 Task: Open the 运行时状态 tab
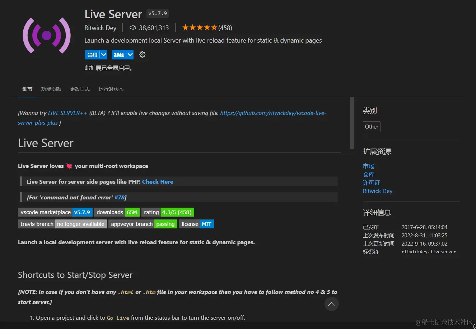111,89
